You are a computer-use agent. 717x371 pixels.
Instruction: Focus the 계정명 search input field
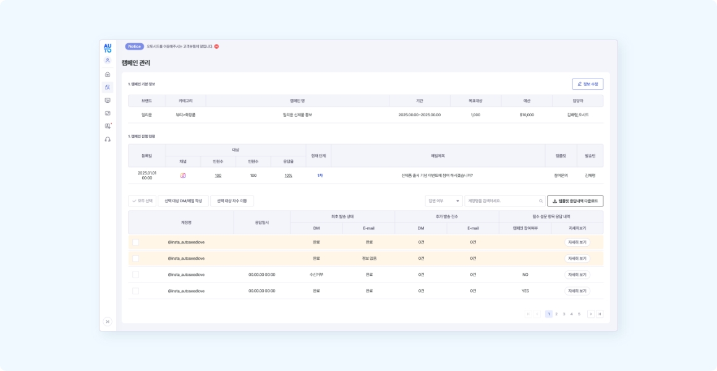coord(501,201)
